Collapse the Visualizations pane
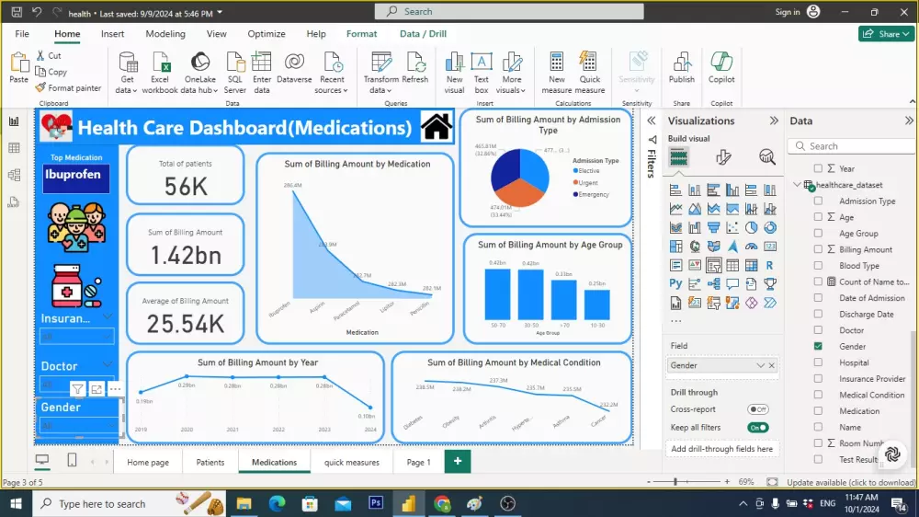 [774, 121]
